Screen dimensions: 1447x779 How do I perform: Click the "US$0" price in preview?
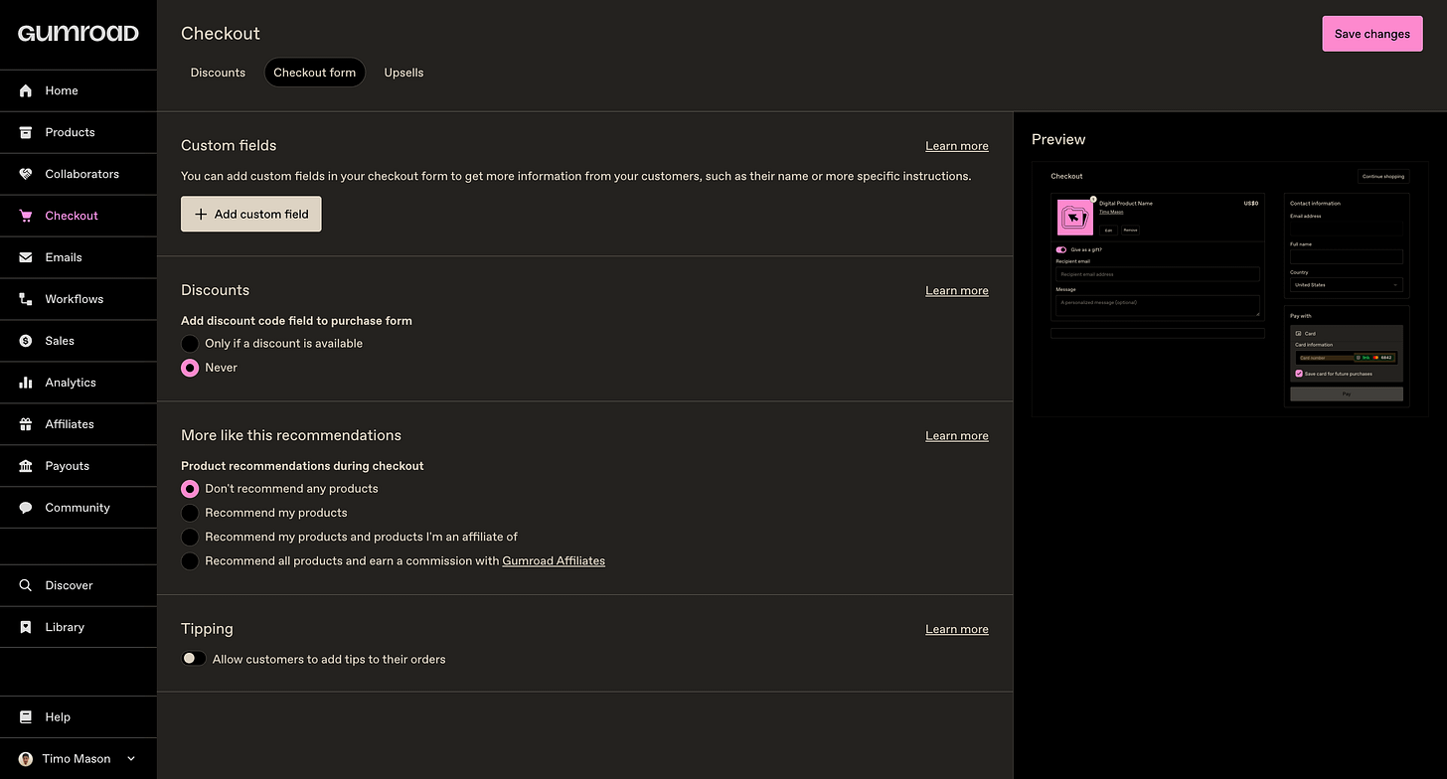pyautogui.click(x=1251, y=204)
